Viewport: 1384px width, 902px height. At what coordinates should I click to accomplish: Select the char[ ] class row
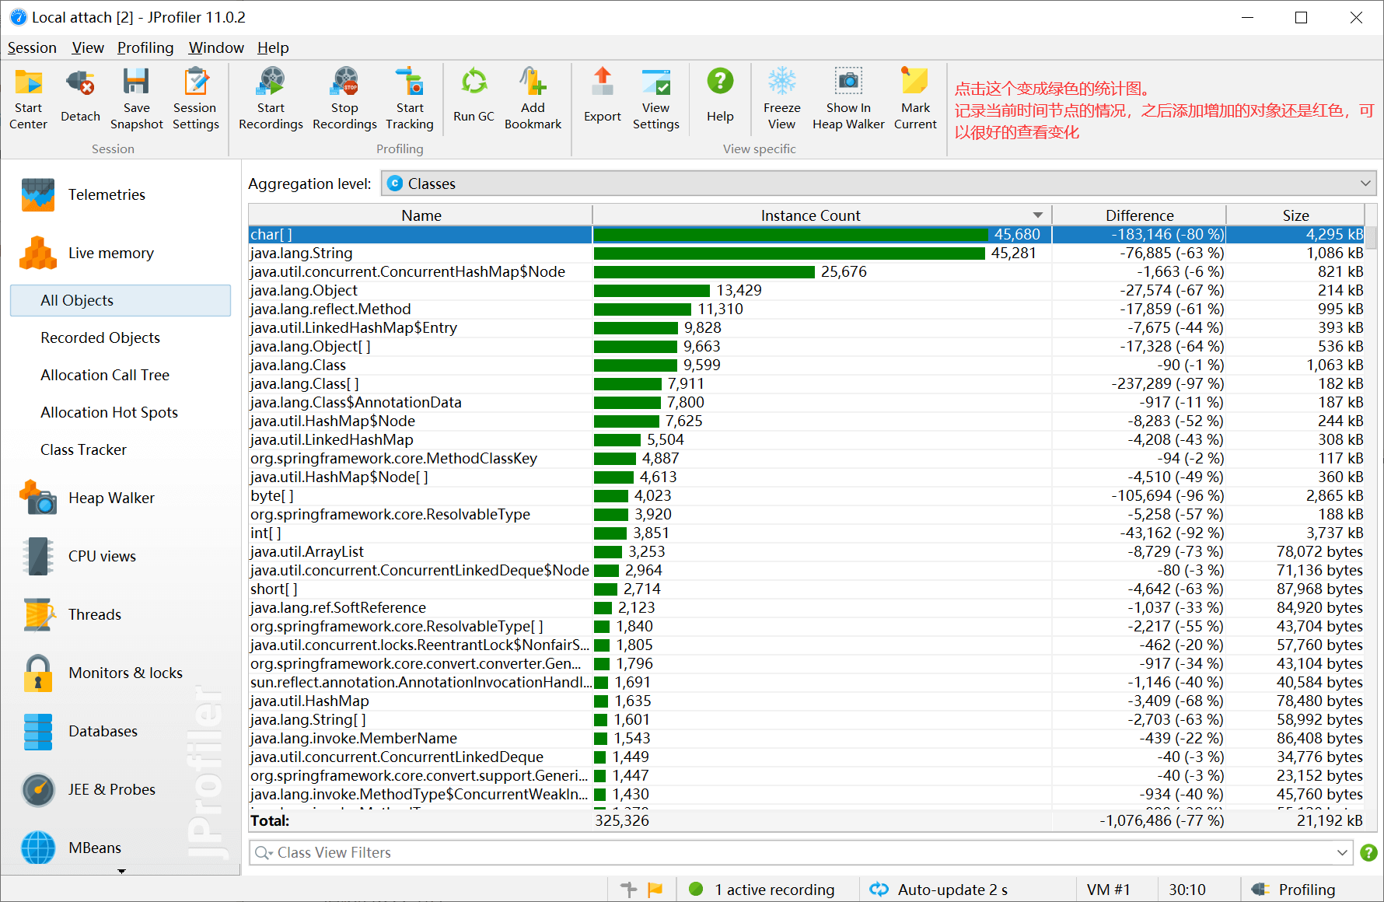tap(807, 234)
